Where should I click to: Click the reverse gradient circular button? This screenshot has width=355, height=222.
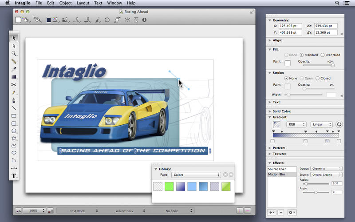(x=339, y=124)
